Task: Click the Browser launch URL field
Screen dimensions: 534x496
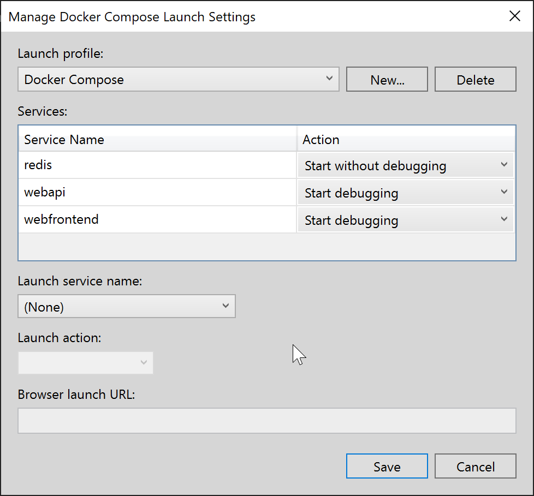Action: coord(267,420)
